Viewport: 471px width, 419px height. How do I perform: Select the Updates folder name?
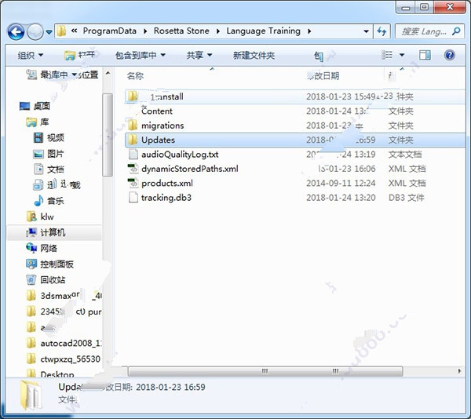[x=158, y=140]
